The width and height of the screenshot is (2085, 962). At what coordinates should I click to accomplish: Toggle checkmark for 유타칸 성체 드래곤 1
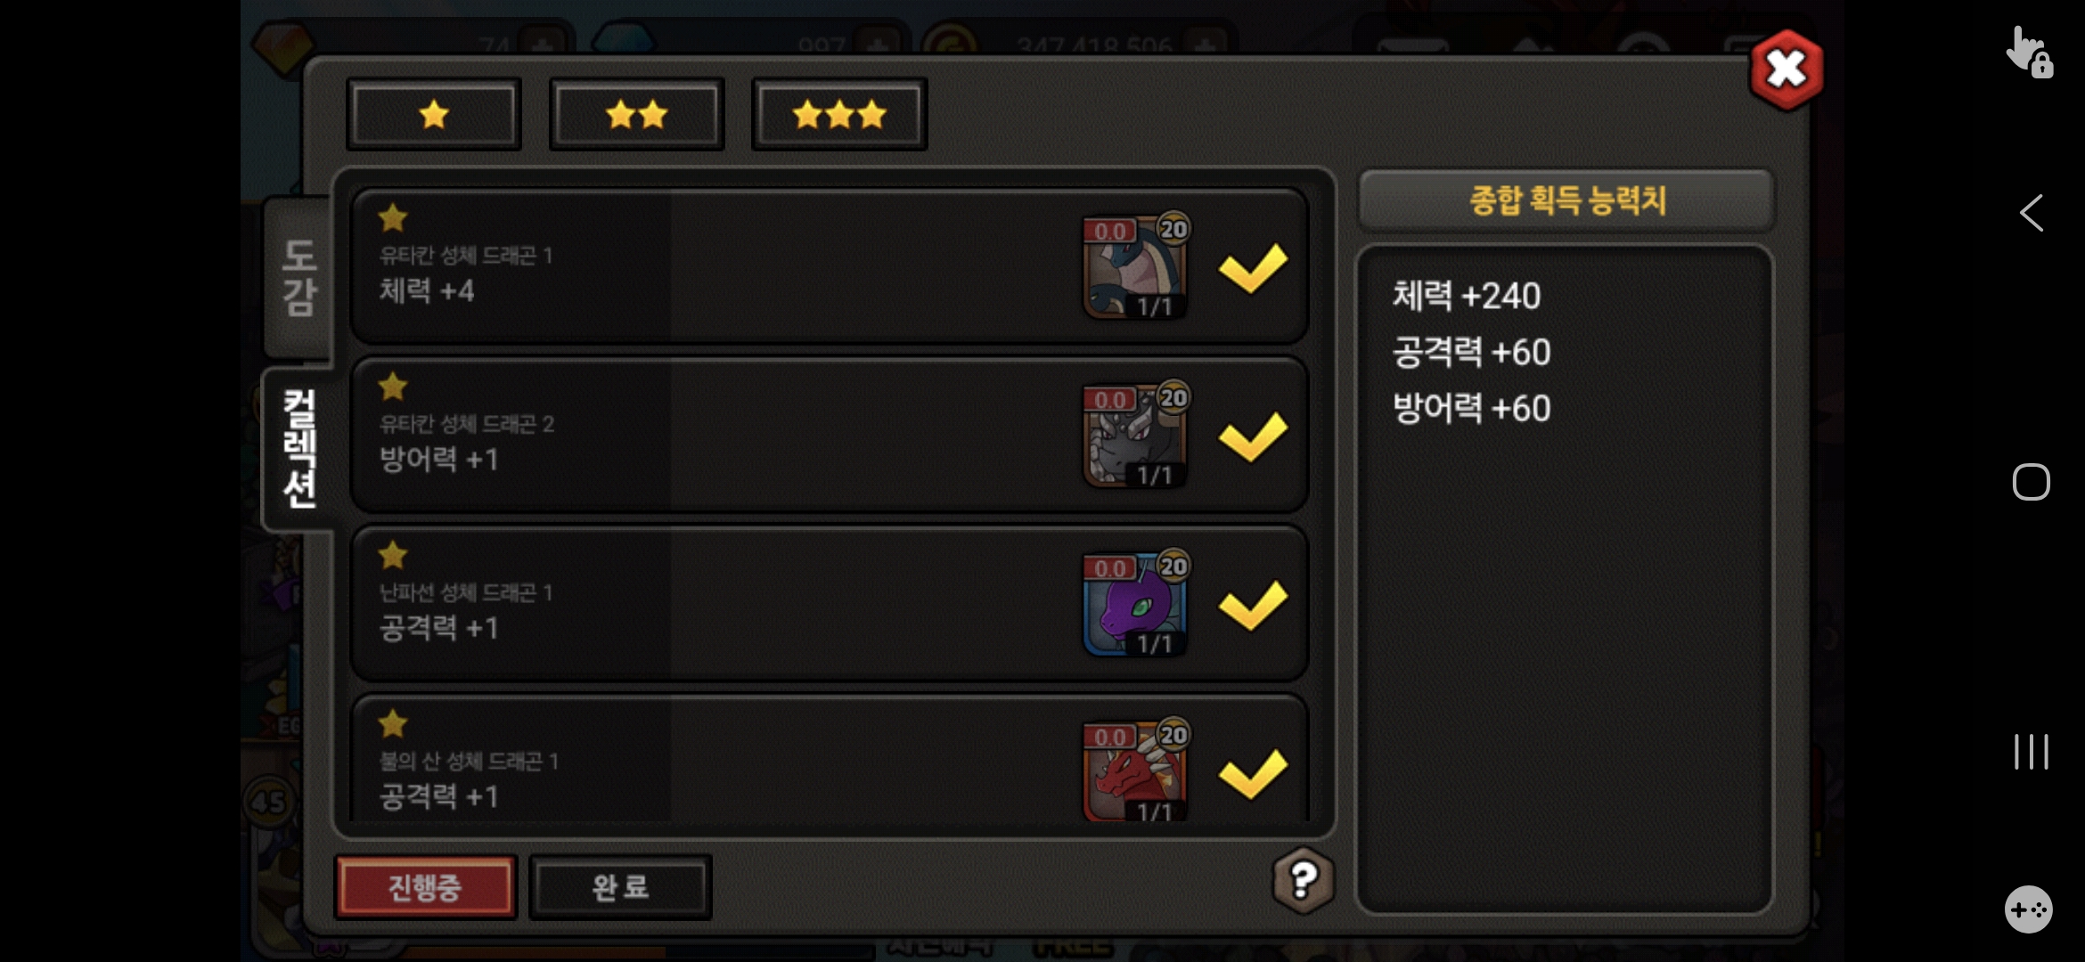click(1253, 268)
